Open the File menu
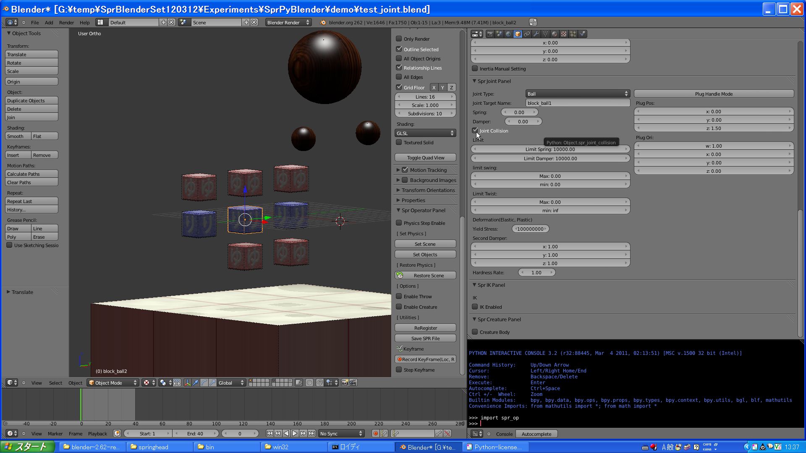 [35, 22]
